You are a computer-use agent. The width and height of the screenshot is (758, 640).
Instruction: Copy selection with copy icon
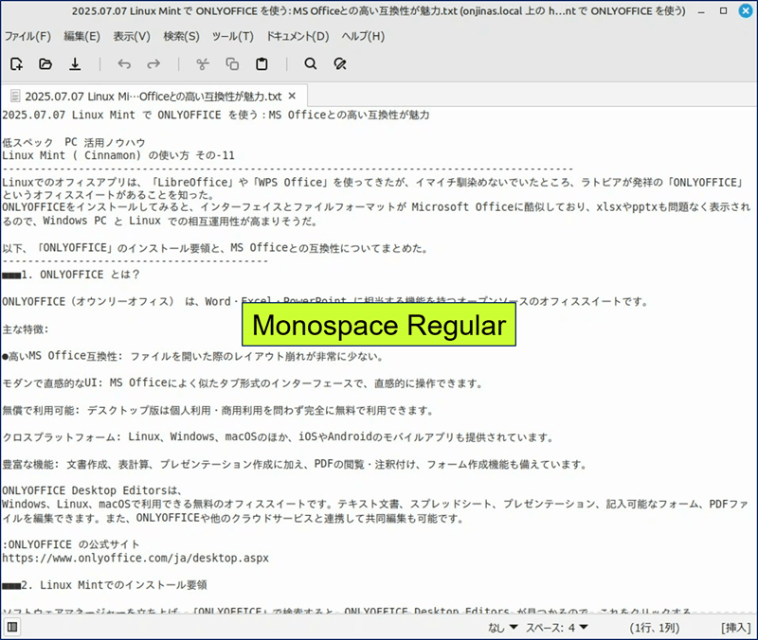click(232, 63)
